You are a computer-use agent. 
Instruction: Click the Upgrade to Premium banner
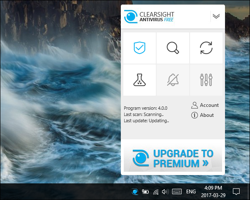click(173, 158)
